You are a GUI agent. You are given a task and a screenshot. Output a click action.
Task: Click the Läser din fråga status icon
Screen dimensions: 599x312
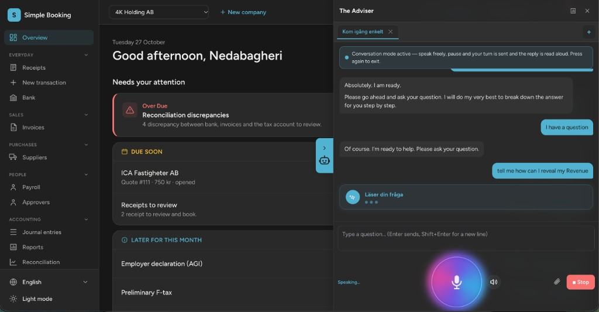353,197
